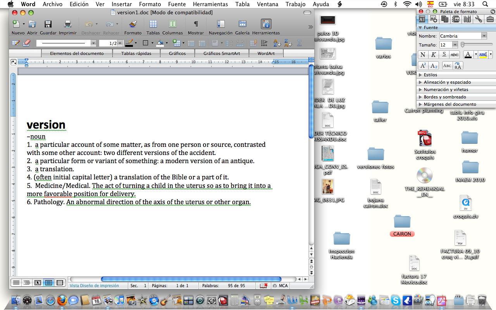Click the Tablas toolbar icon

153,24
